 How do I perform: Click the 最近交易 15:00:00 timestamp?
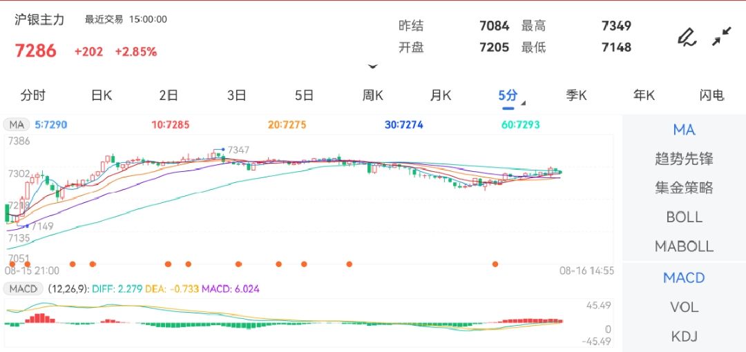click(x=126, y=19)
